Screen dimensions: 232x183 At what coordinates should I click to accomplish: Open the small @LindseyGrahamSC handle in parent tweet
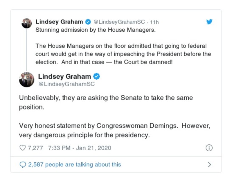pyautogui.click(x=119, y=22)
